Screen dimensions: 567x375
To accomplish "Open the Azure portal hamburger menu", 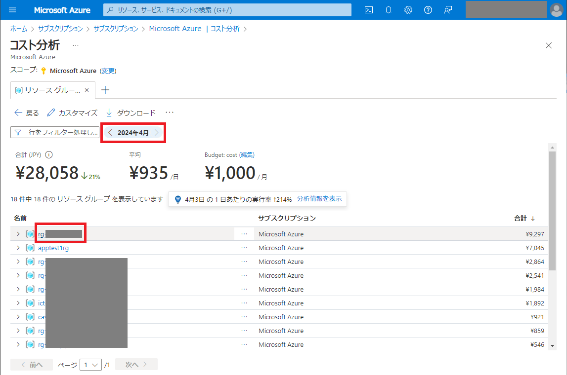I will pyautogui.click(x=13, y=10).
